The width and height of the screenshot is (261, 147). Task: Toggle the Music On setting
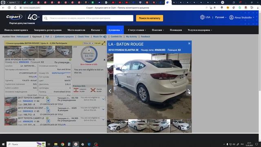pos(98,36)
